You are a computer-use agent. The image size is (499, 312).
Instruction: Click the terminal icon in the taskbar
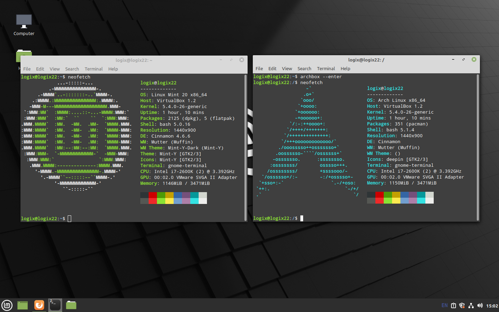(55, 305)
